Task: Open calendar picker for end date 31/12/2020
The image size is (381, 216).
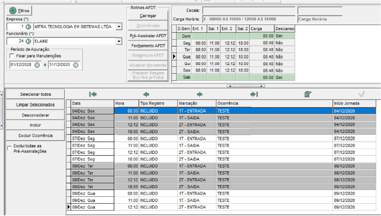Action: [76, 65]
